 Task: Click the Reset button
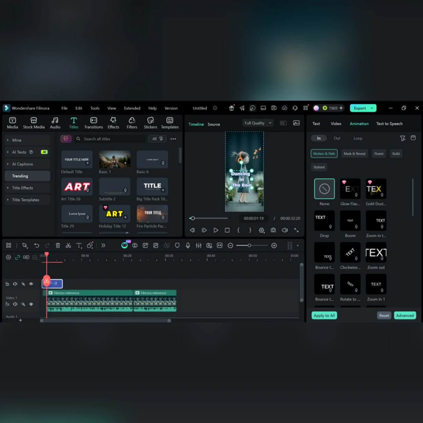tap(384, 315)
